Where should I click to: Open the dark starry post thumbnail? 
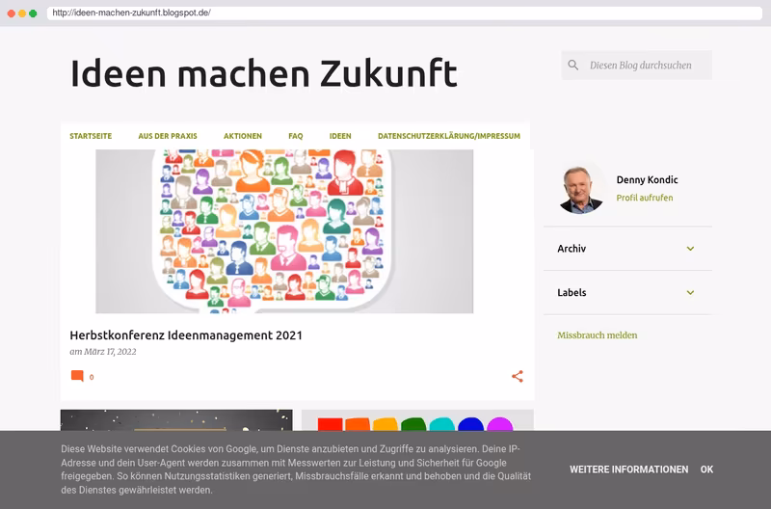[176, 420]
